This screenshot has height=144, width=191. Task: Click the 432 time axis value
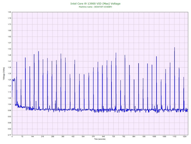point(73,137)
